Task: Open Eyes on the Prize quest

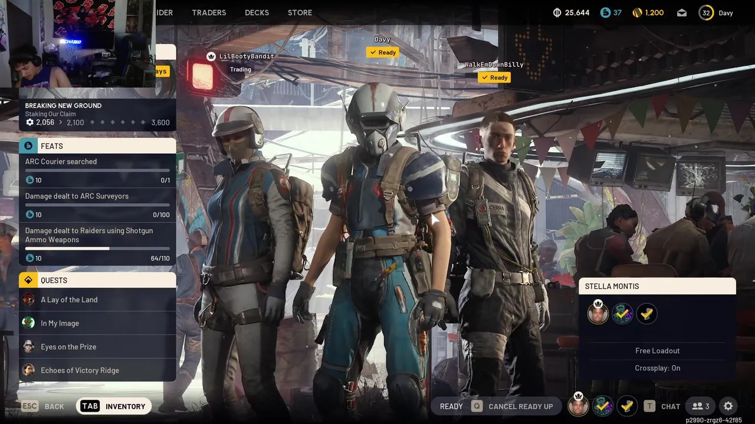Action: [97, 346]
